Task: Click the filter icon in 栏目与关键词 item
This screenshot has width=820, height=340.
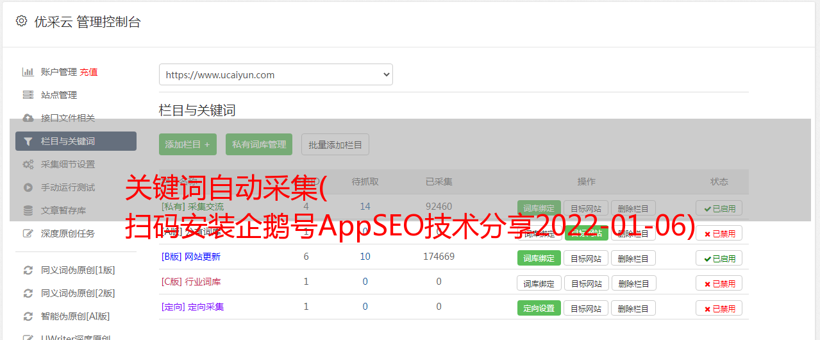Action: 28,141
